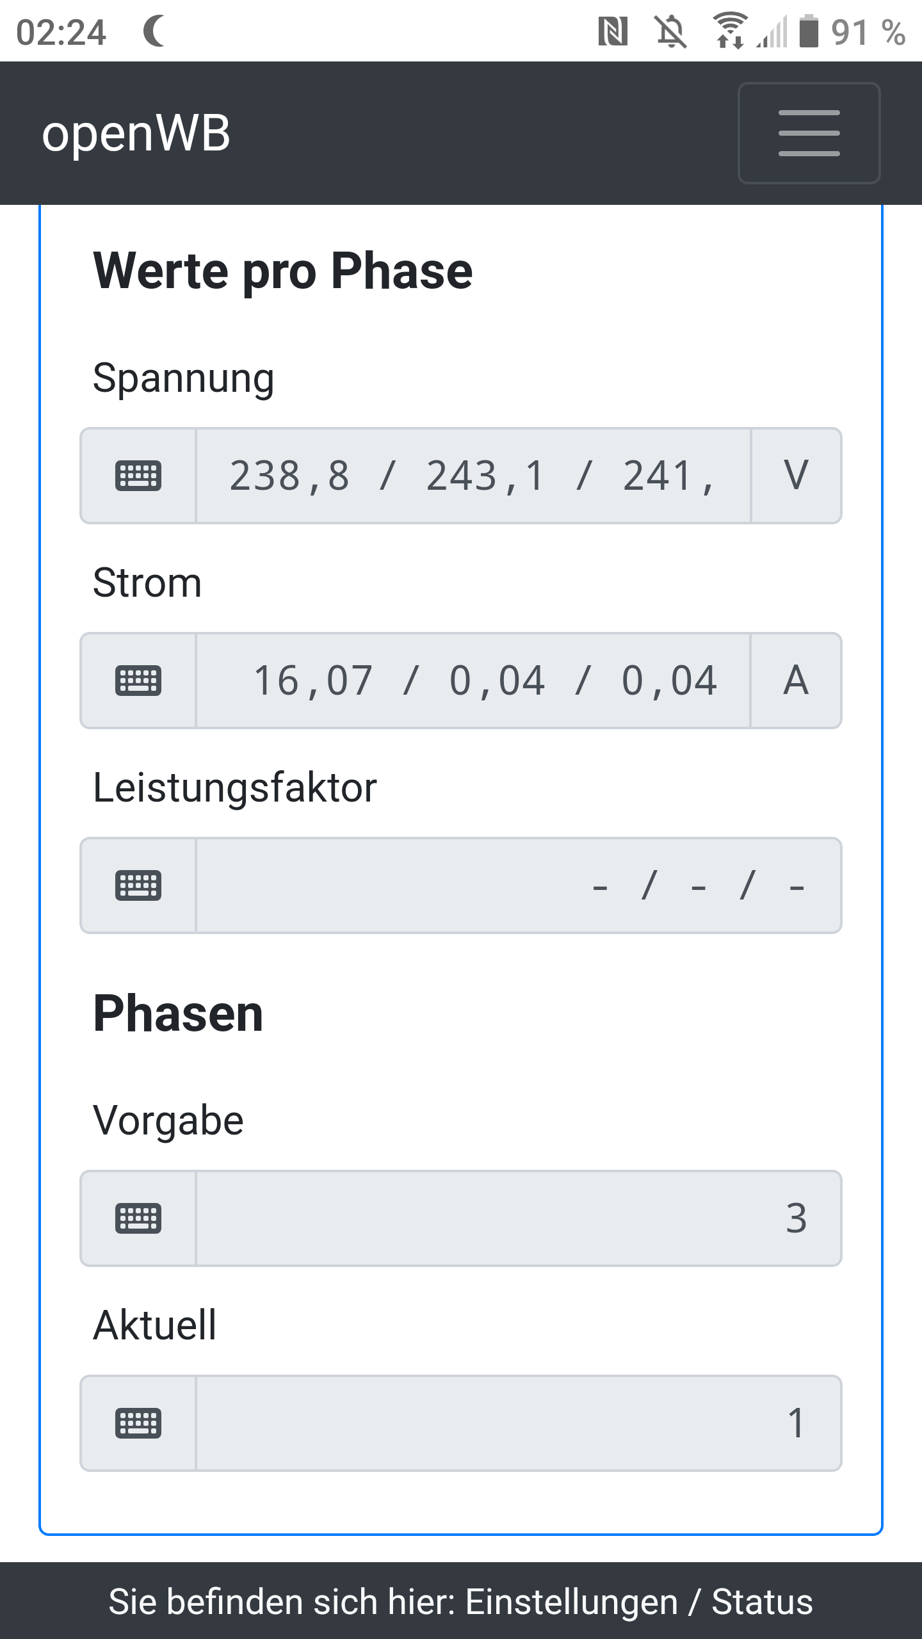The width and height of the screenshot is (922, 1639).
Task: Click the Strom current value field
Action: coord(473,681)
